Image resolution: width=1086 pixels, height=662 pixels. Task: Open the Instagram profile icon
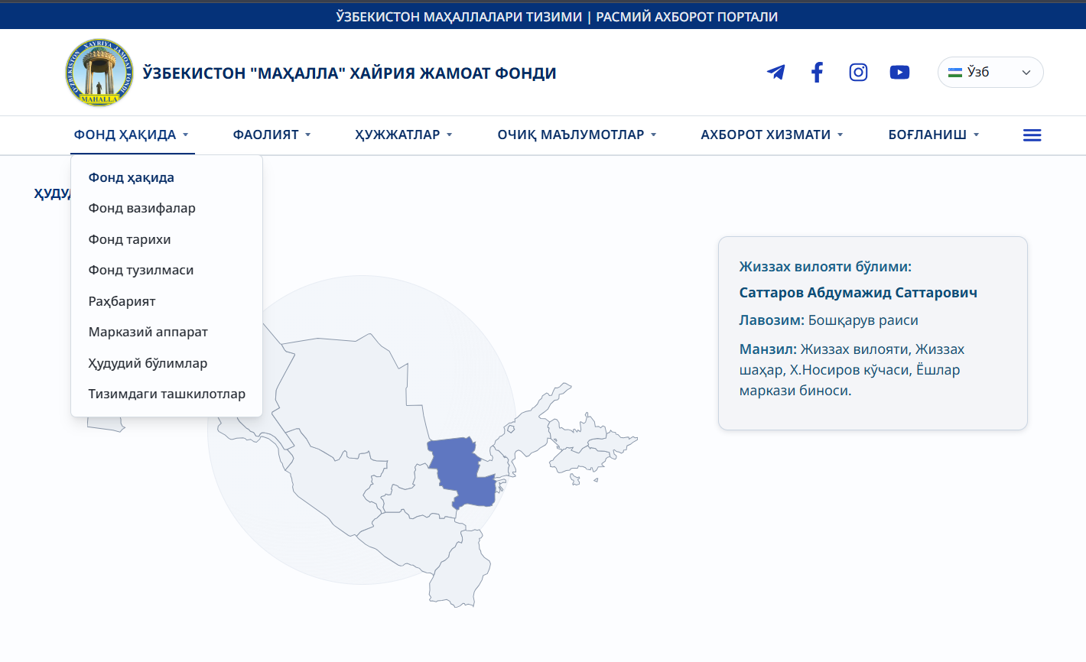(858, 73)
